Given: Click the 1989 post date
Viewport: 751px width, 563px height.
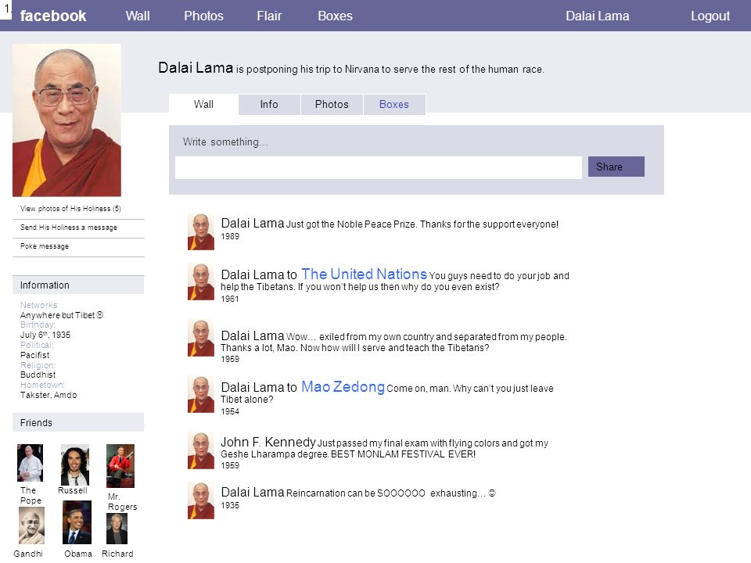Looking at the screenshot, I should [230, 236].
